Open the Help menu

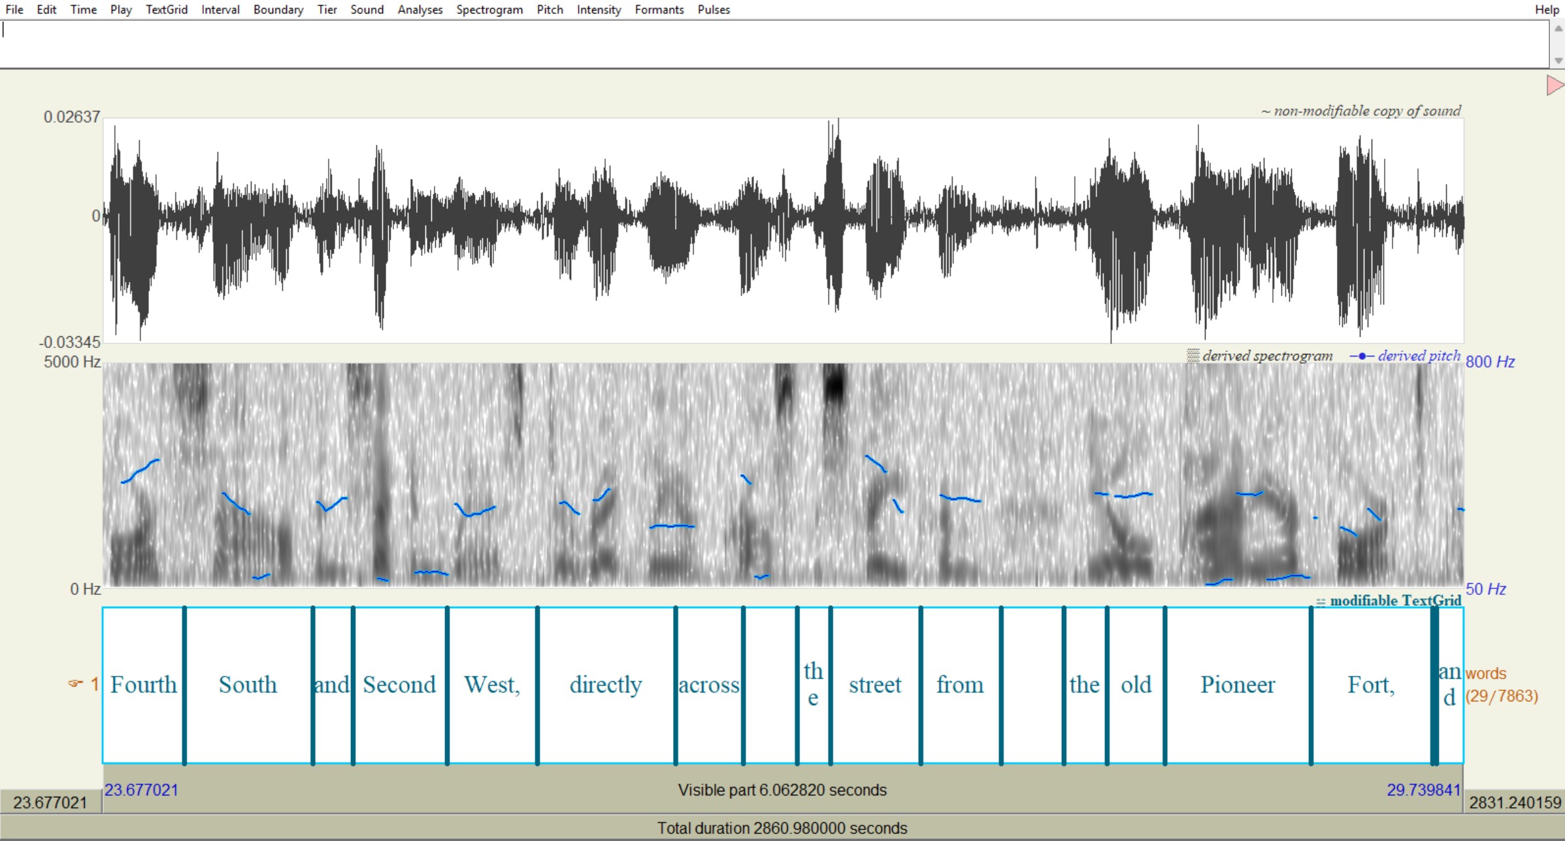[x=1546, y=10]
